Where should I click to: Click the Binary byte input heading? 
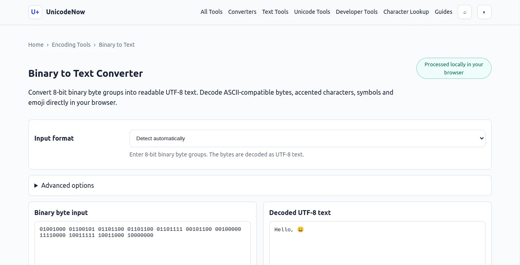pos(61,213)
